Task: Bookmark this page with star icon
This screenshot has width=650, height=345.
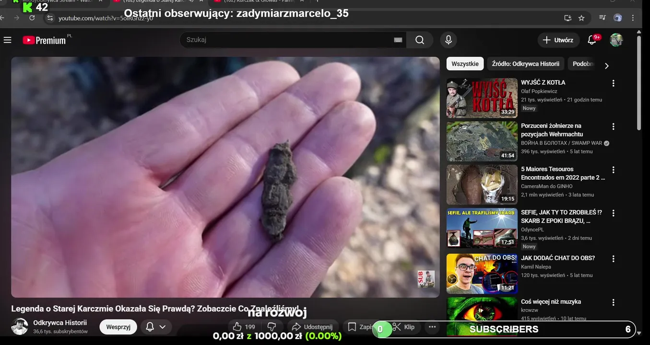Action: click(x=581, y=18)
